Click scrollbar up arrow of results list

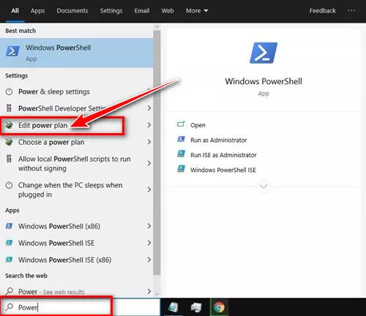point(157,26)
